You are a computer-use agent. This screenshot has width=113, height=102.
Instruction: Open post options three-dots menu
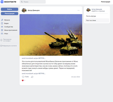[x=79, y=10]
